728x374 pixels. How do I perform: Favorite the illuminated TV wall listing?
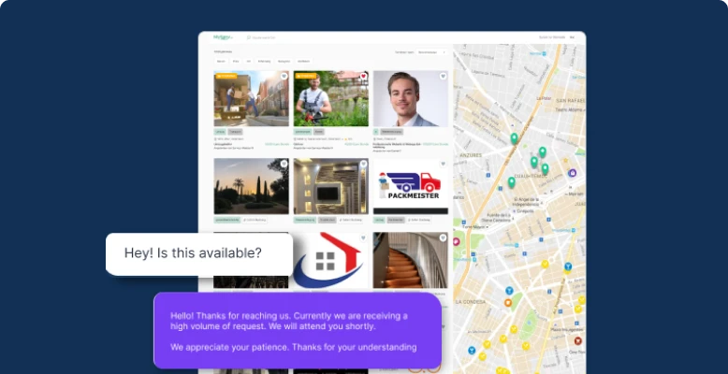click(364, 164)
